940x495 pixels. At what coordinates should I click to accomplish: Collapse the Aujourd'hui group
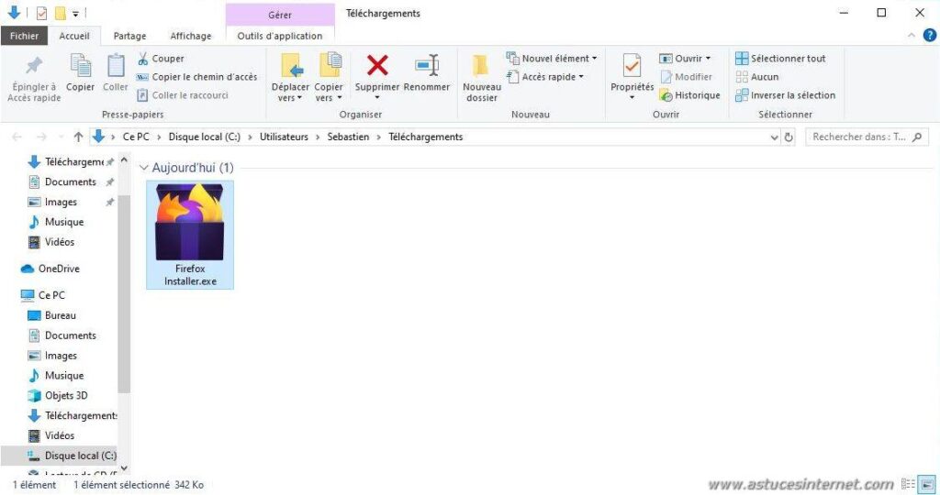(144, 168)
